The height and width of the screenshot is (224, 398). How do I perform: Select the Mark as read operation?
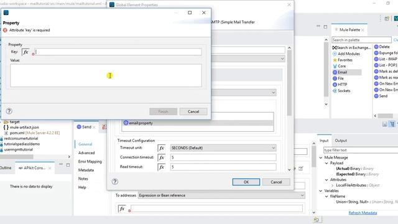tap(386, 77)
